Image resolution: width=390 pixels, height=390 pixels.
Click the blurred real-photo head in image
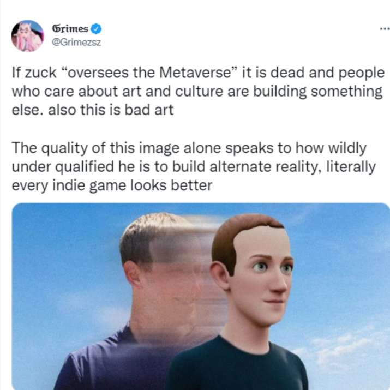[x=161, y=263]
